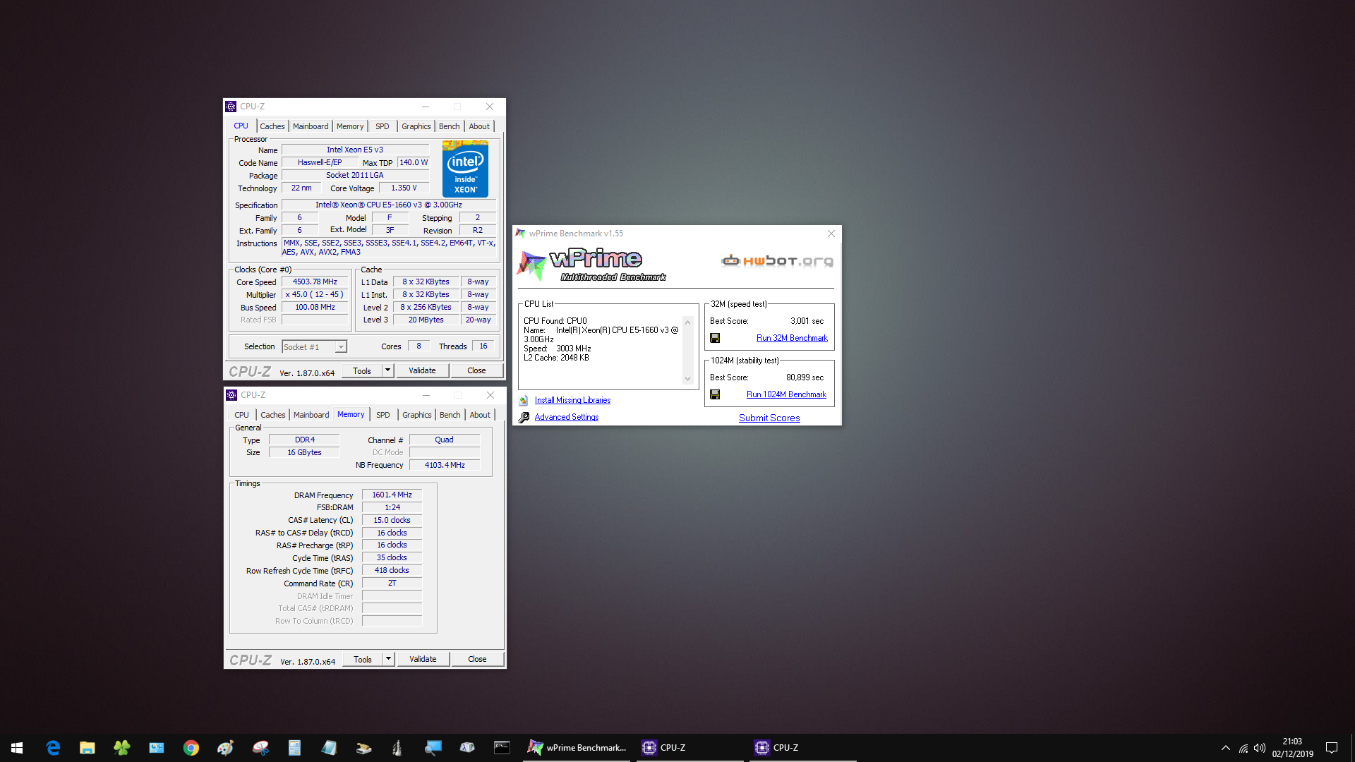Screen dimensions: 1355x762
Task: Open Graphics tab in top CPU-Z
Action: click(416, 126)
